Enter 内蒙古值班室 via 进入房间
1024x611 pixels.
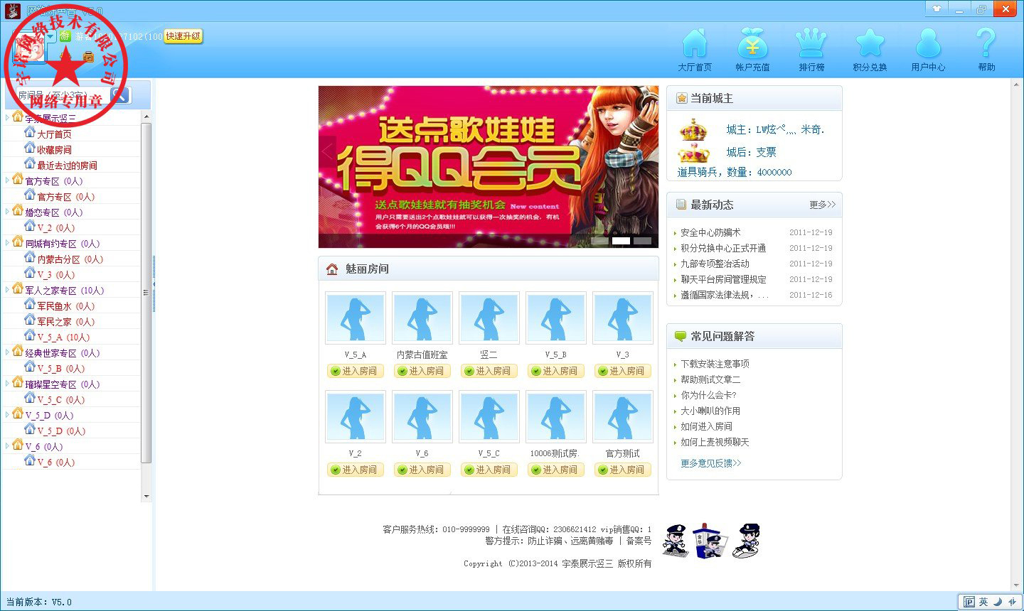point(422,371)
